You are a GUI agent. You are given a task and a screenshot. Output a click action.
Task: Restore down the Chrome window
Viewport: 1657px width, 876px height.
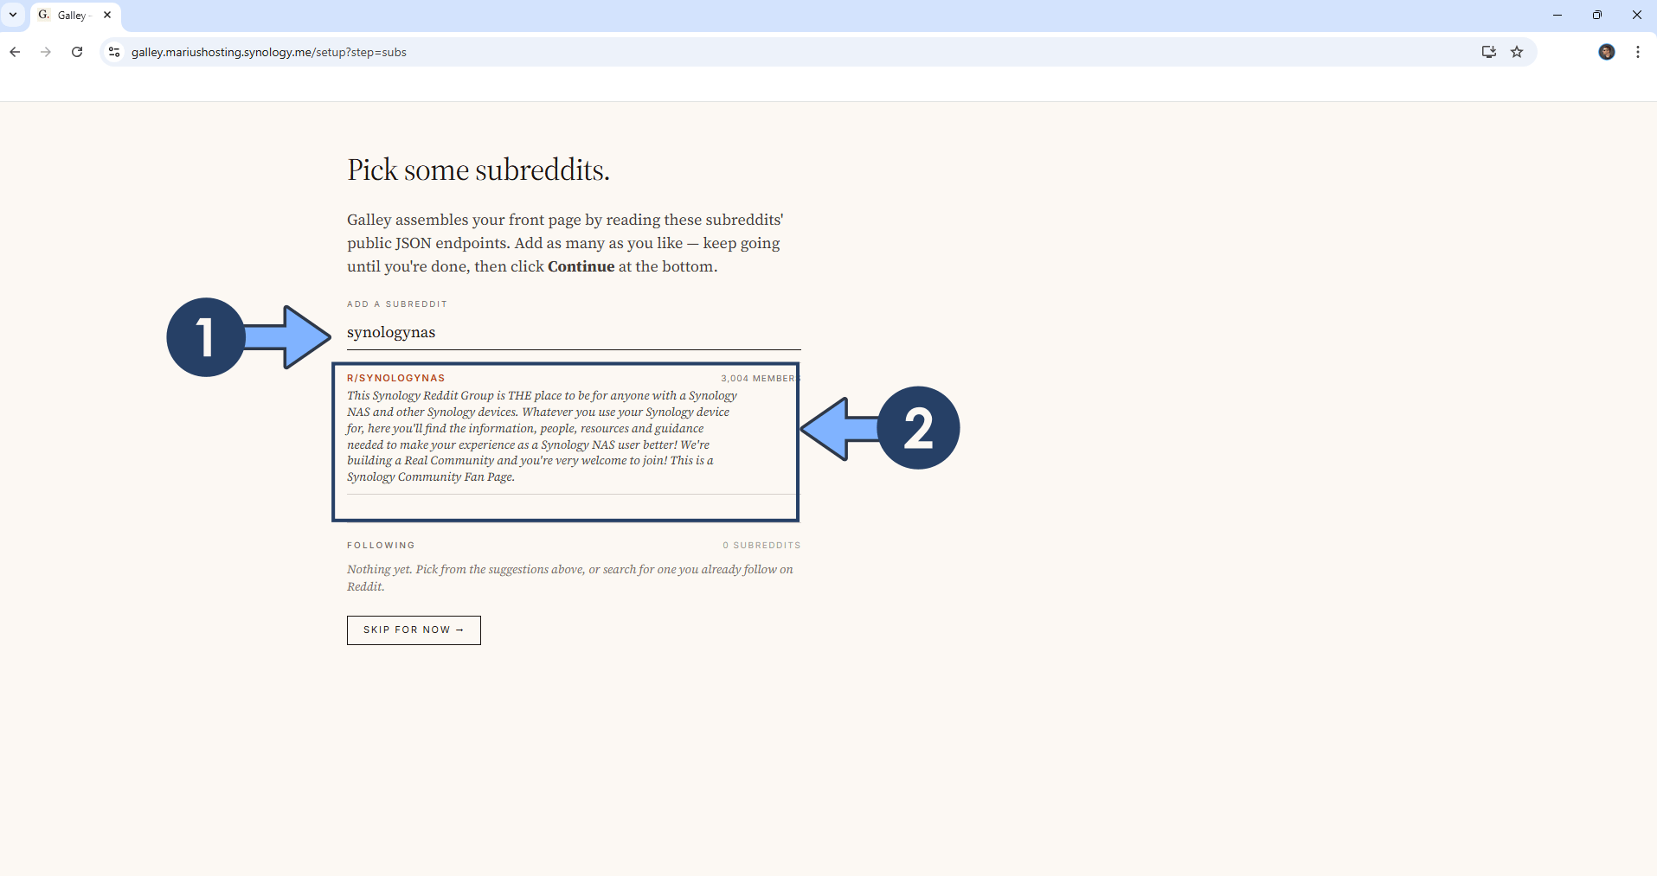pyautogui.click(x=1597, y=15)
